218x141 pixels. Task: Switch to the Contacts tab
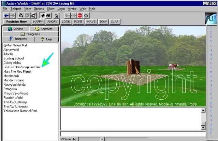44,29
